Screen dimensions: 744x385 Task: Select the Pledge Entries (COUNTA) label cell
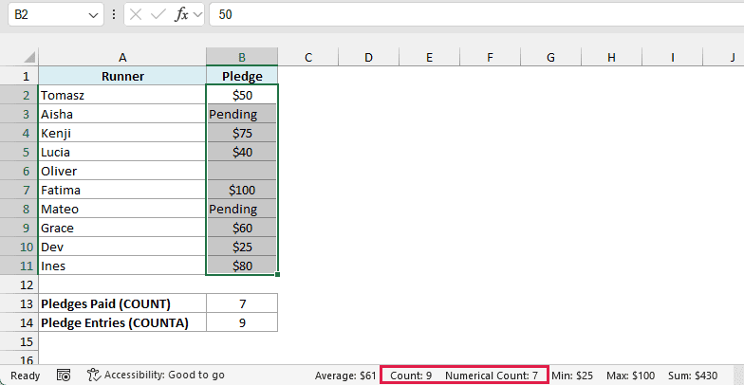(x=122, y=322)
